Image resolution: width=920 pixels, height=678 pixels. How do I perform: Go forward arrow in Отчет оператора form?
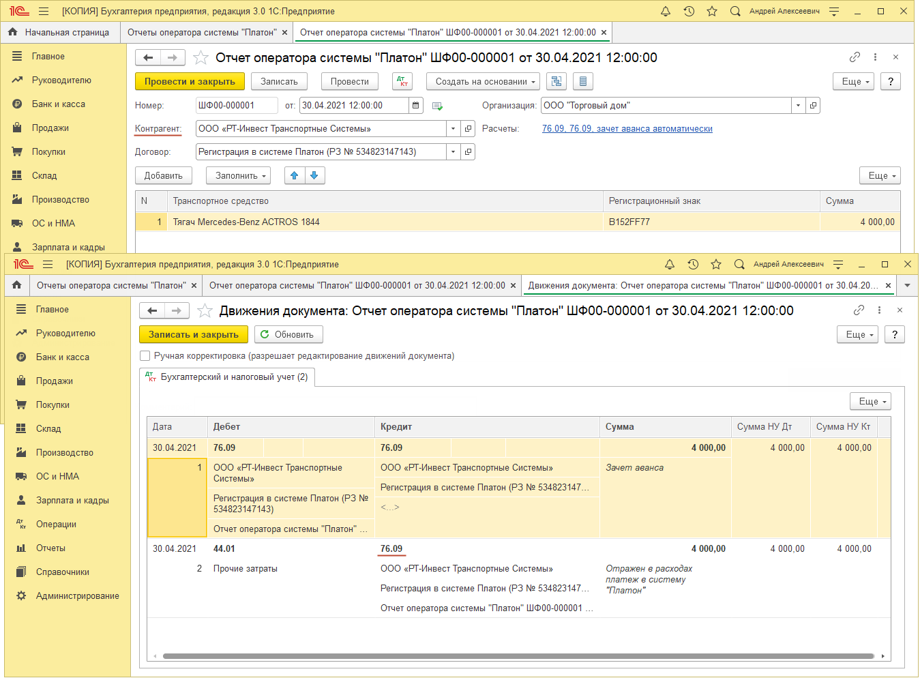pos(173,57)
